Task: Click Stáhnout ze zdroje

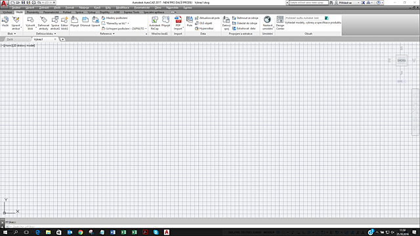Action: (245, 18)
